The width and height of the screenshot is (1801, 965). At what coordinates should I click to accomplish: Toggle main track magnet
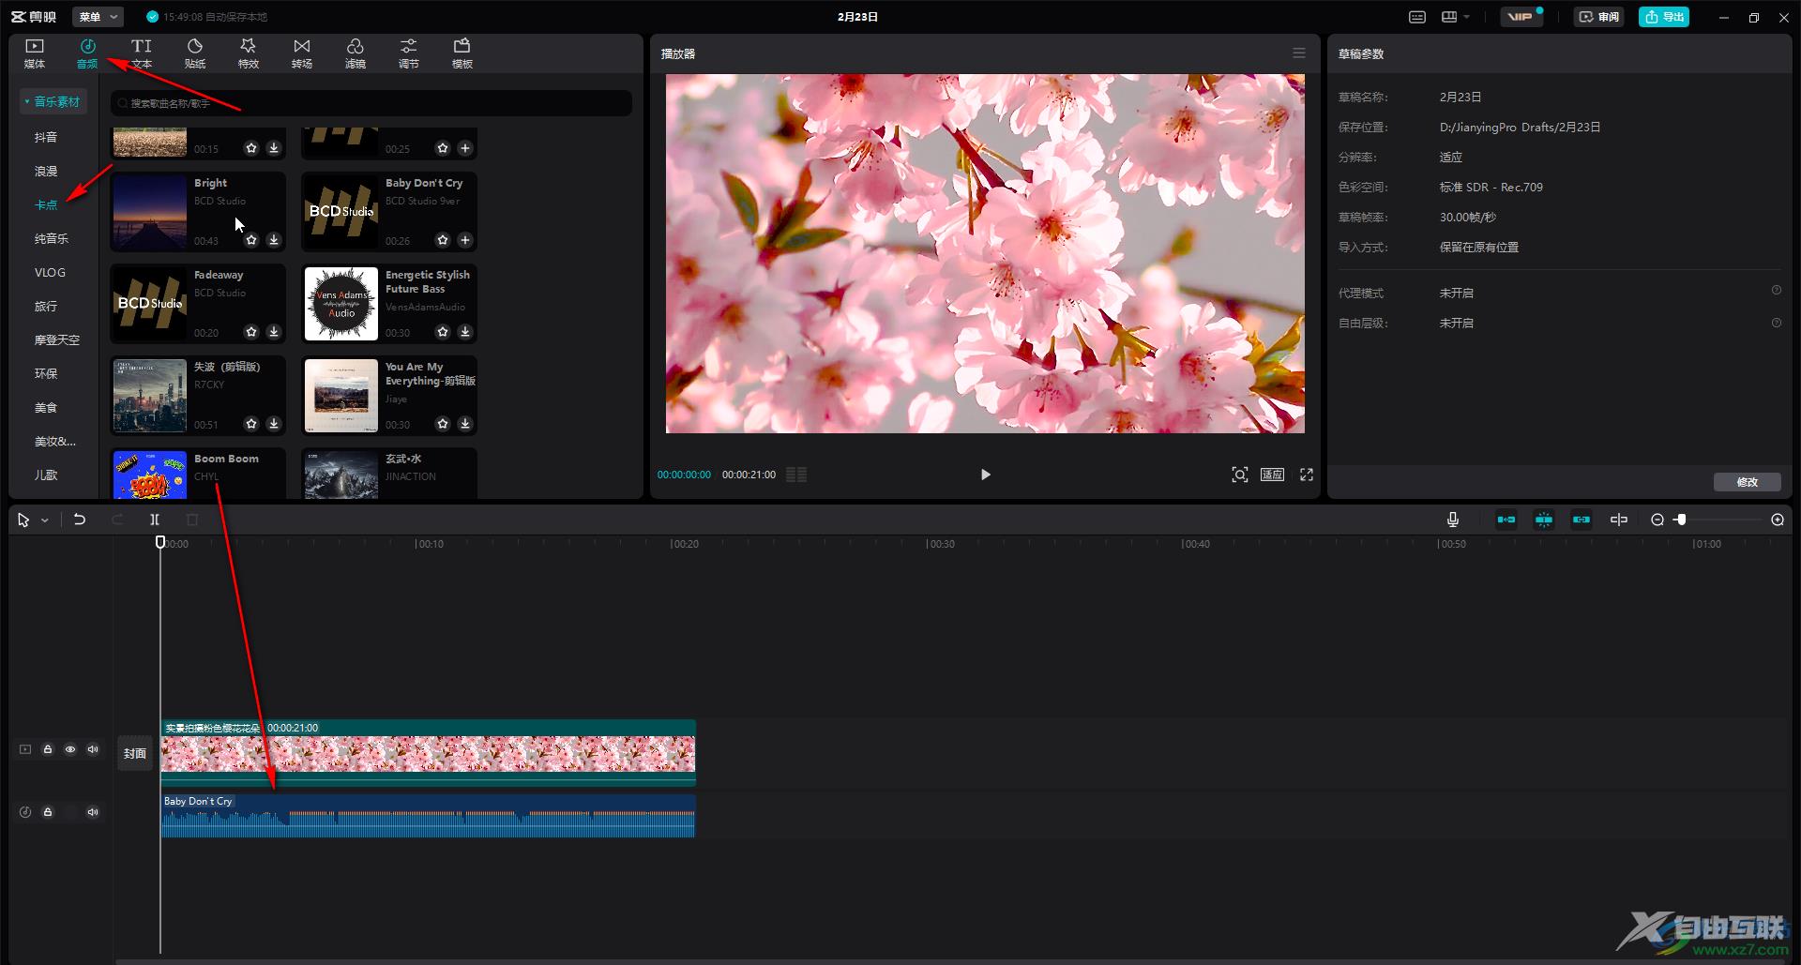tap(1506, 520)
